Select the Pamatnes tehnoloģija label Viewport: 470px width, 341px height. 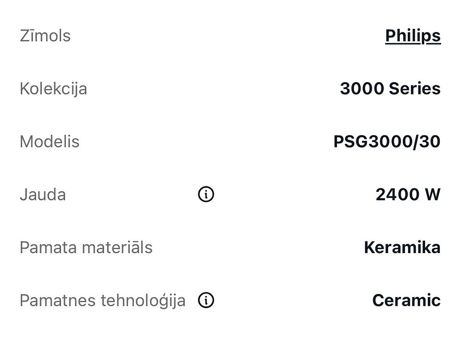103,301
